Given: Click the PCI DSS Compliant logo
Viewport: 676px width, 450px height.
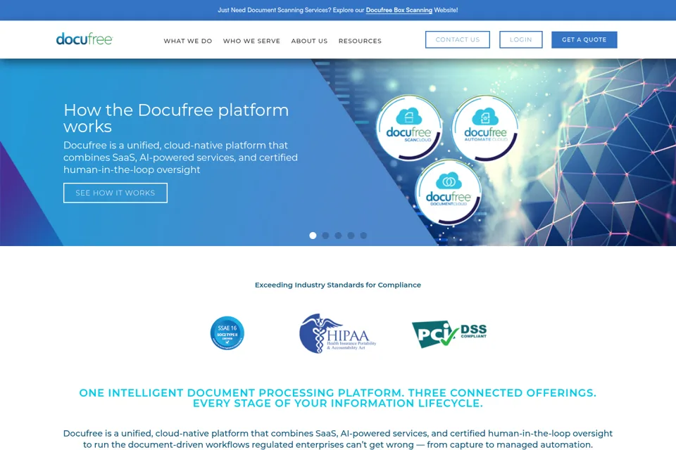Looking at the screenshot, I should point(450,333).
